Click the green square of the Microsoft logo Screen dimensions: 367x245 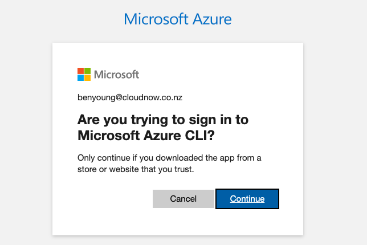[x=88, y=71]
